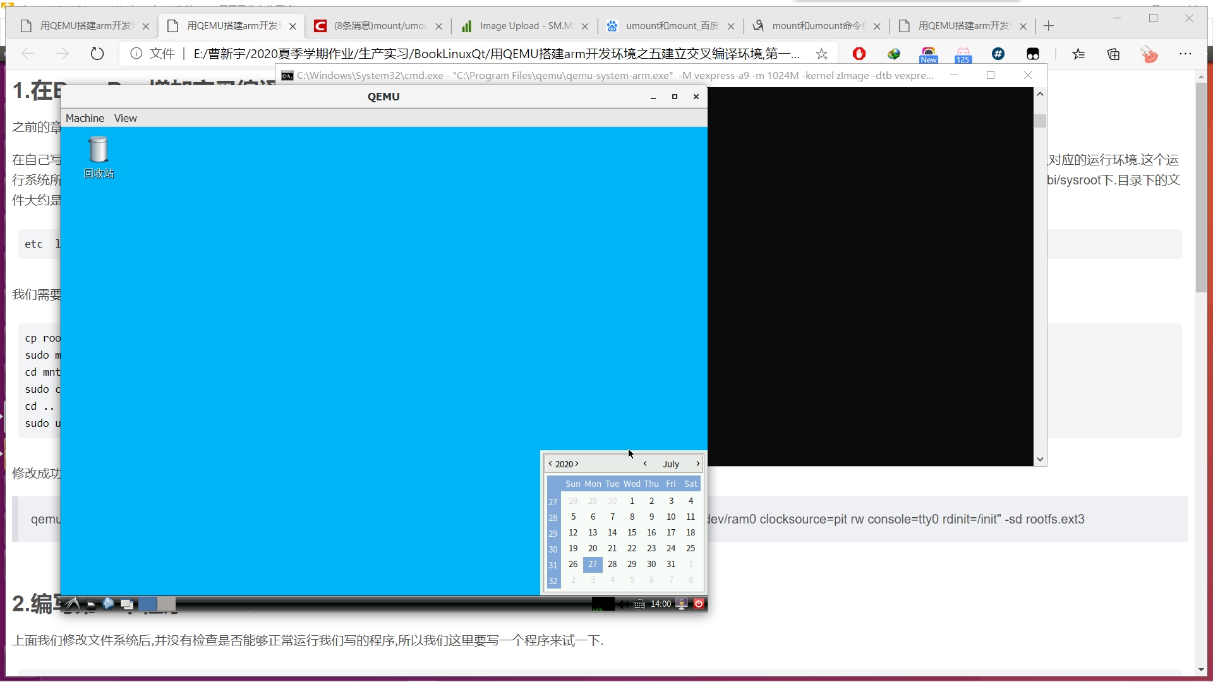The width and height of the screenshot is (1213, 682).
Task: Click the LXDE start menu icon
Action: point(72,604)
